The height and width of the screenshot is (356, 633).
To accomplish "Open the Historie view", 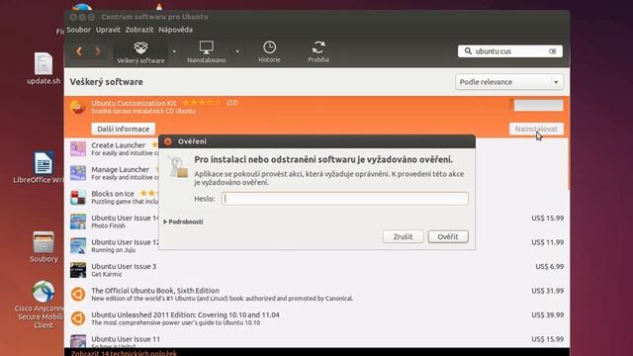I will [x=269, y=52].
